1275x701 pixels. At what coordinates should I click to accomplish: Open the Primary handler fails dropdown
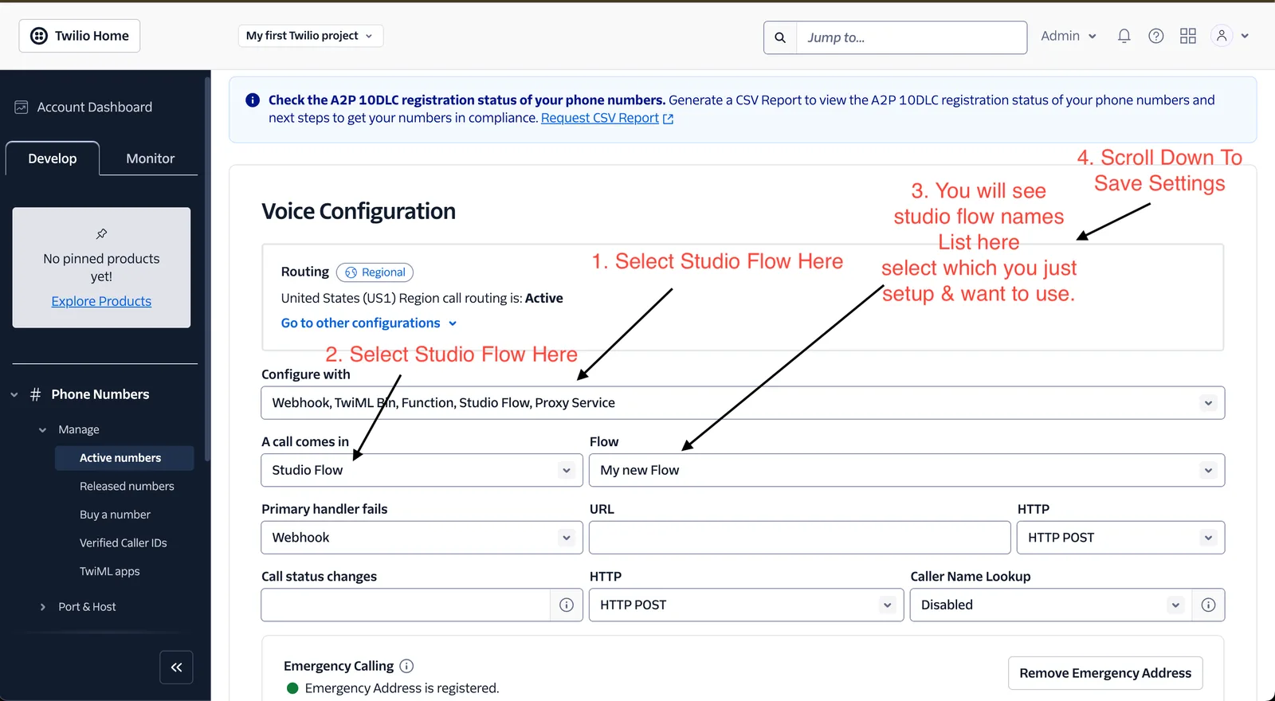tap(422, 538)
